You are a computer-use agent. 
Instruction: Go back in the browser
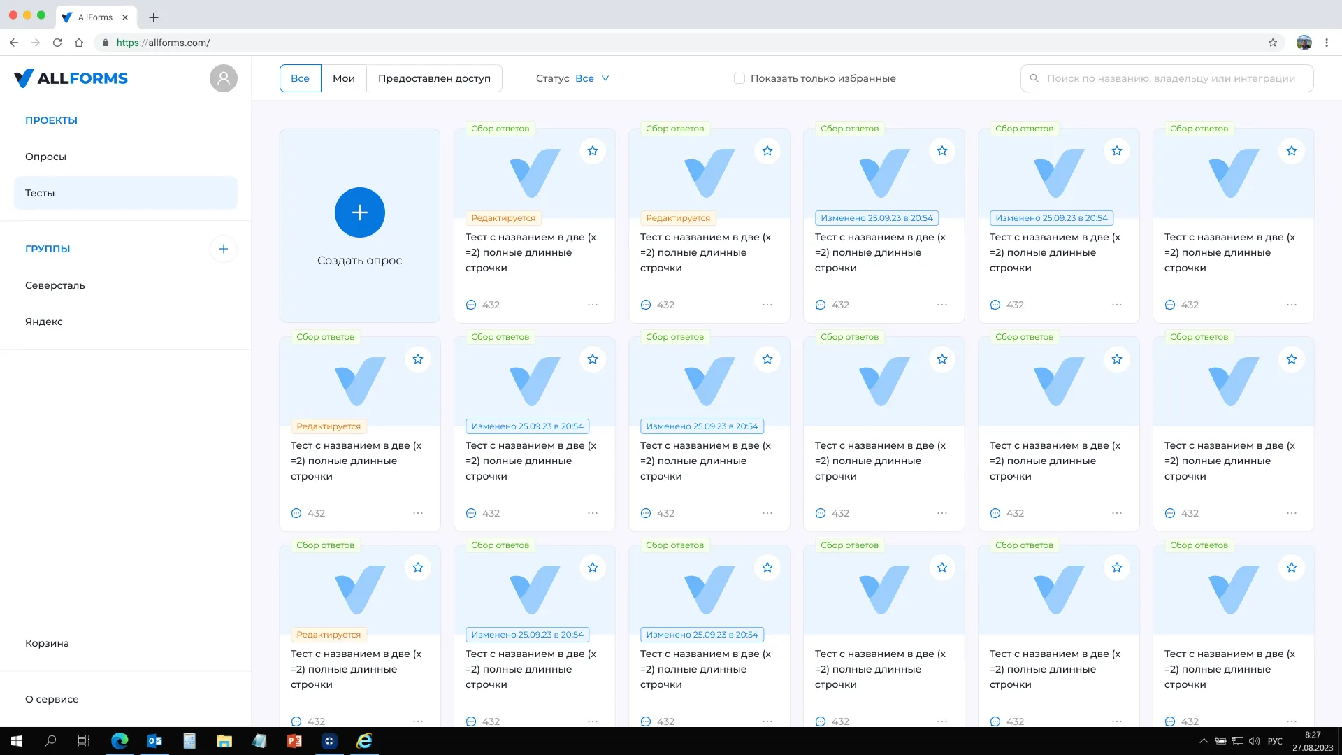14,43
